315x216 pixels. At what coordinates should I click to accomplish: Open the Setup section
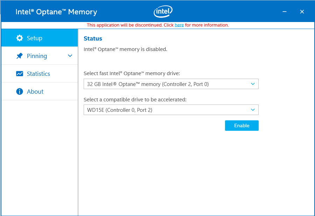click(x=40, y=38)
